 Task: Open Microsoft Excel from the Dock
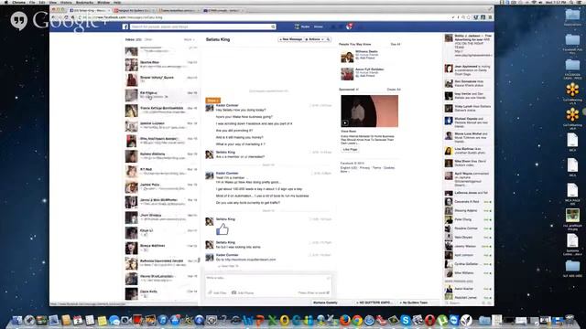(273, 320)
